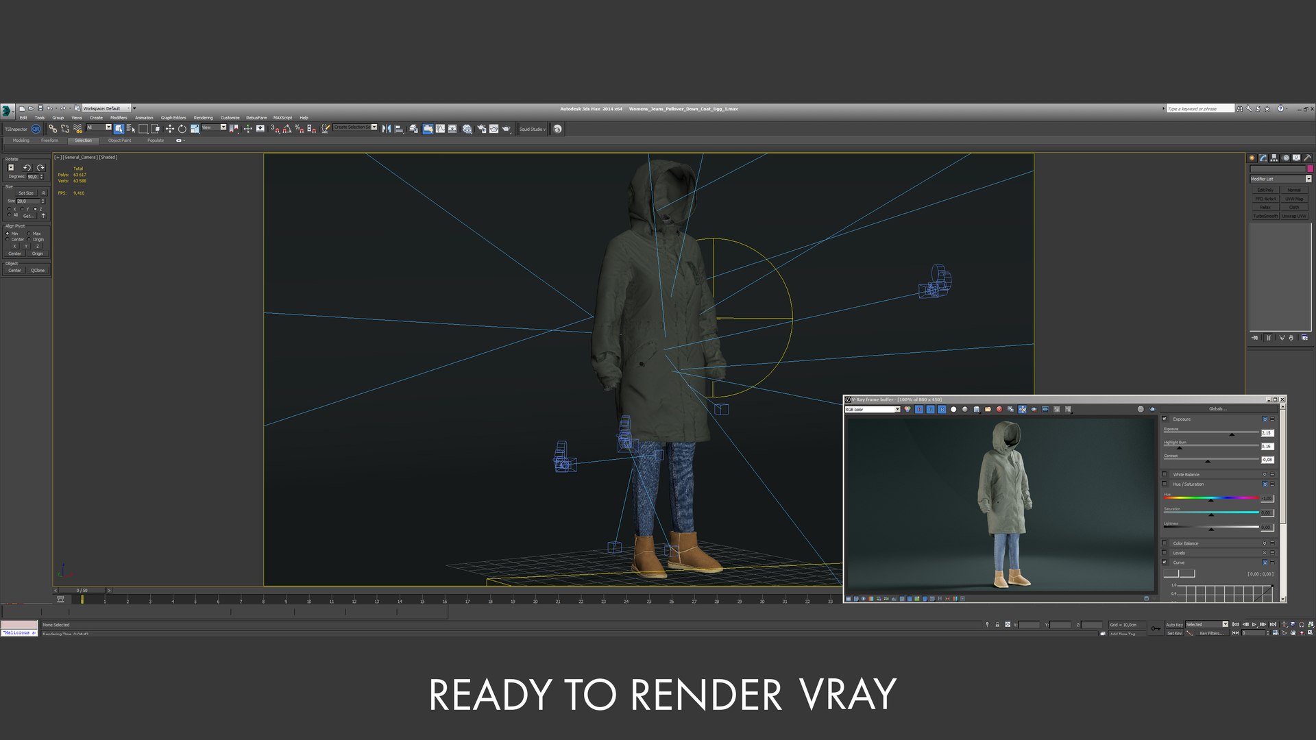Open the RGB color channel dropdown

tap(872, 409)
